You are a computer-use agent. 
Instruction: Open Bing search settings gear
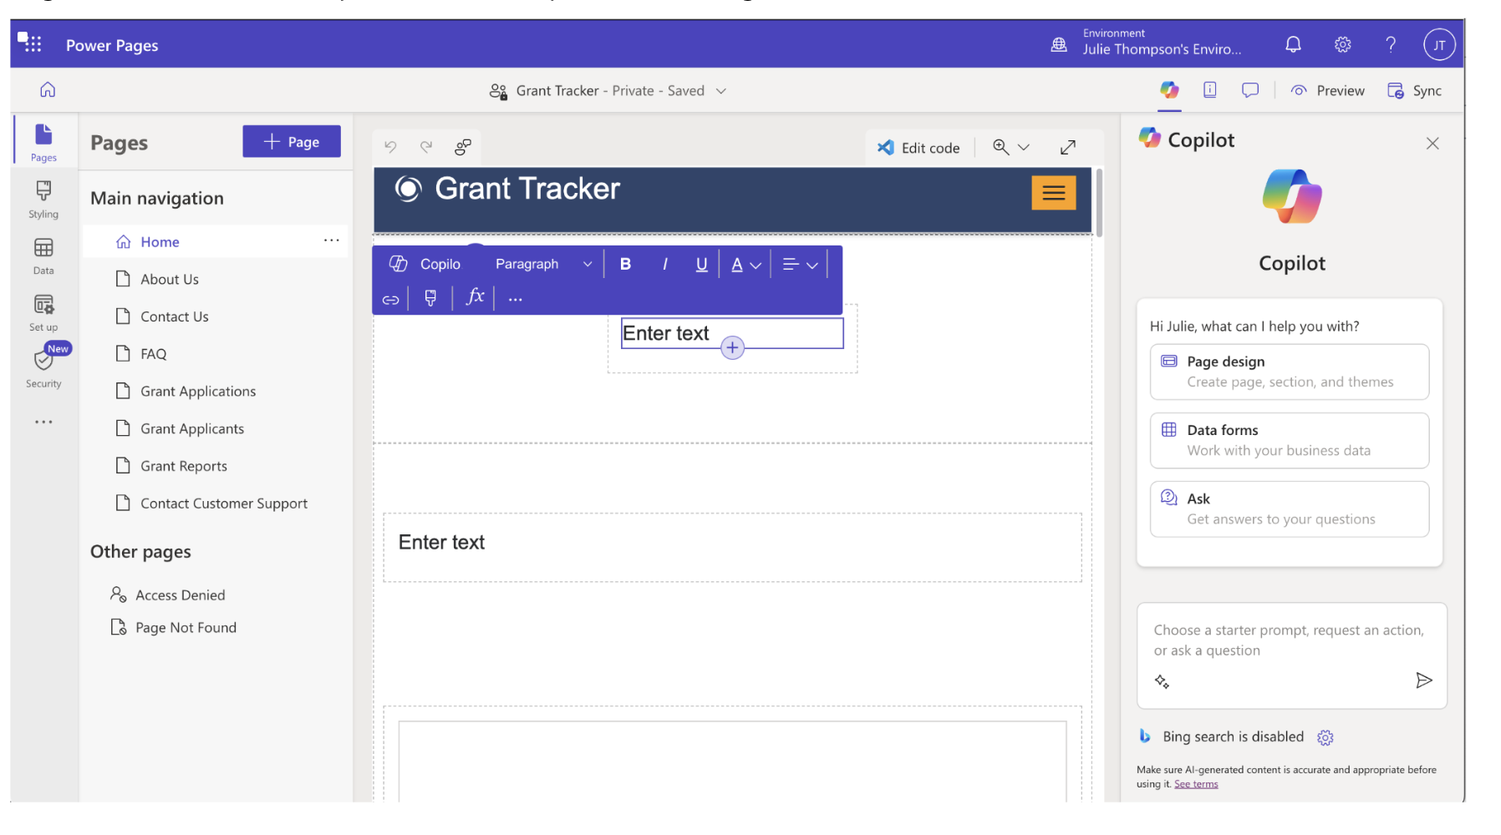[x=1325, y=737]
